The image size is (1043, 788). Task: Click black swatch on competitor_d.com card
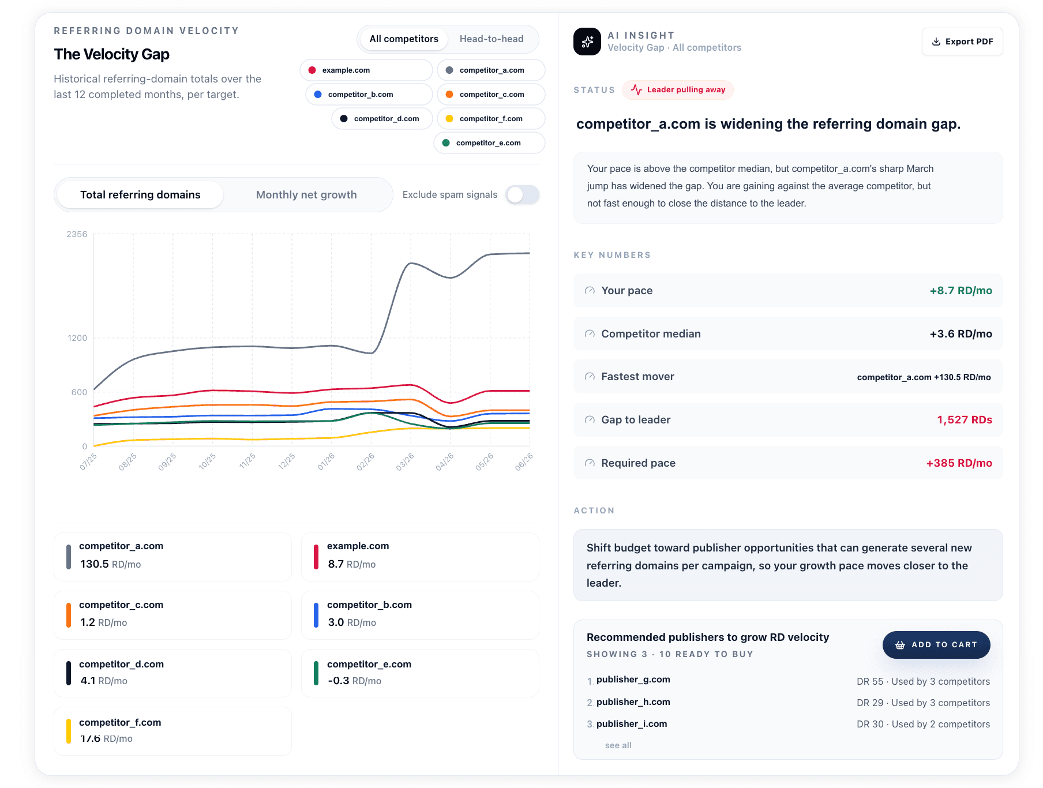[69, 673]
